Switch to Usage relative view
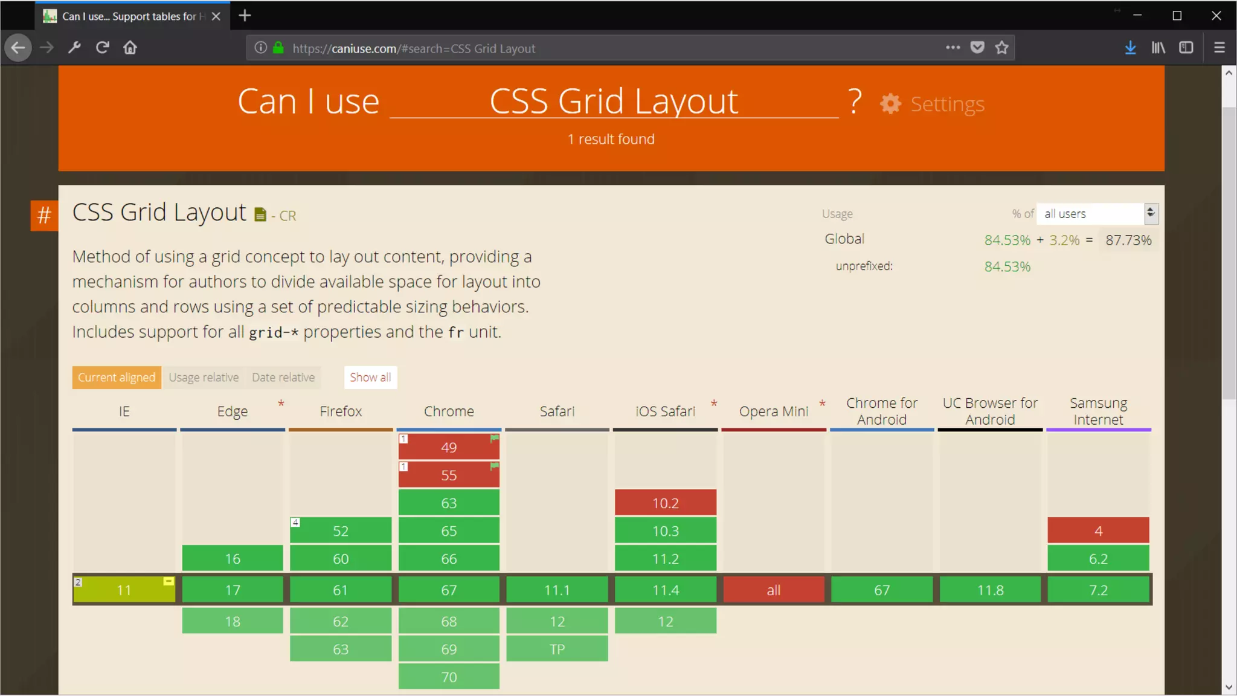This screenshot has height=696, width=1237. coord(204,378)
